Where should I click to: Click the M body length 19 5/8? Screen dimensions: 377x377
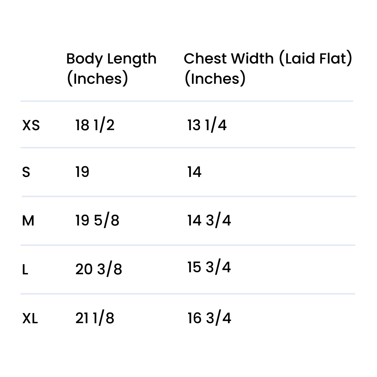[x=97, y=221]
